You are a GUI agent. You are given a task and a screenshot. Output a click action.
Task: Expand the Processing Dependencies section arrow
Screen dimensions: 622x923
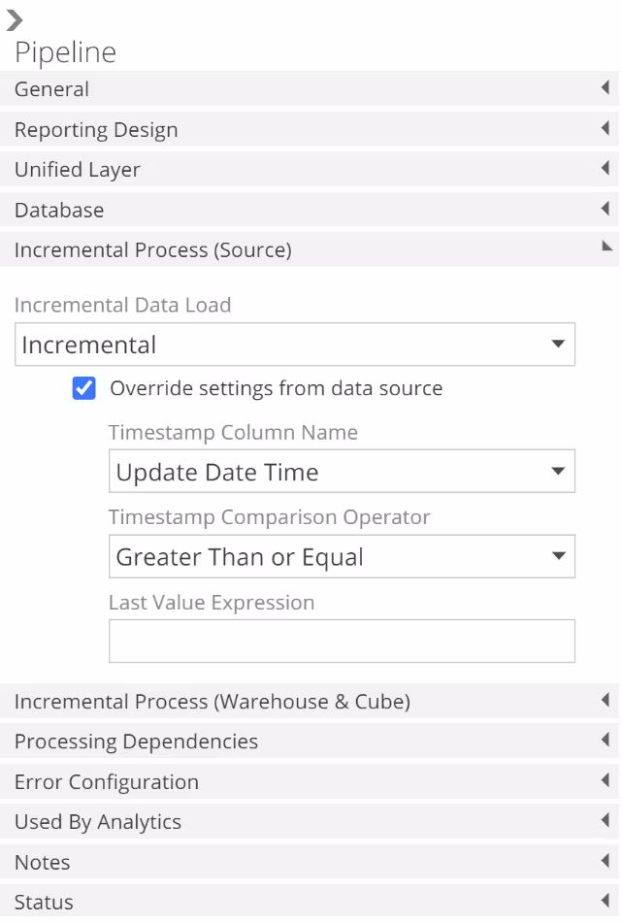pyautogui.click(x=605, y=741)
